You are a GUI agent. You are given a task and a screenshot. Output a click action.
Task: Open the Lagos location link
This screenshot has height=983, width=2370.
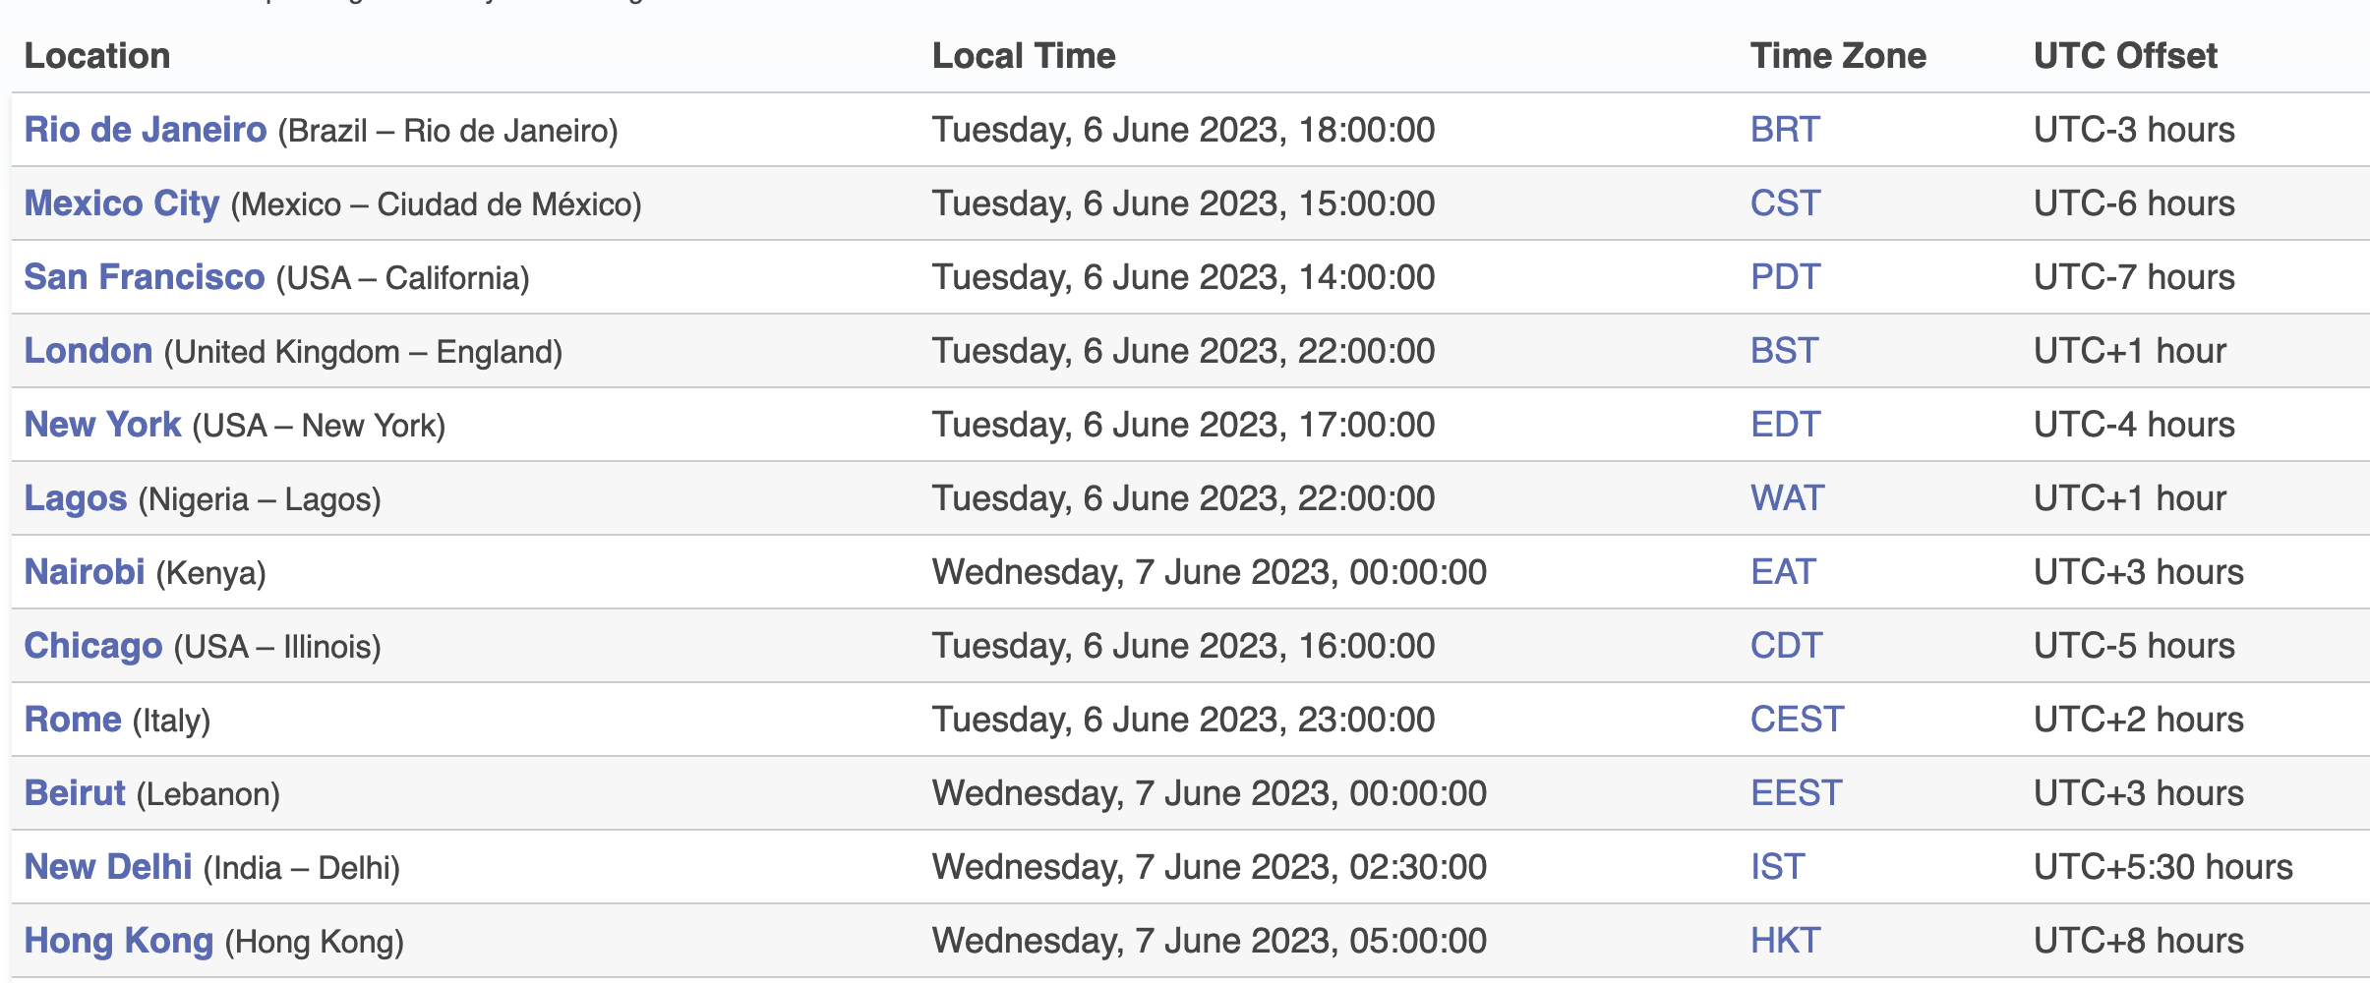[76, 498]
